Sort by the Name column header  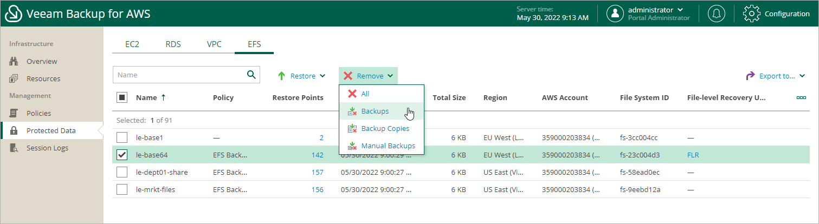click(x=146, y=98)
